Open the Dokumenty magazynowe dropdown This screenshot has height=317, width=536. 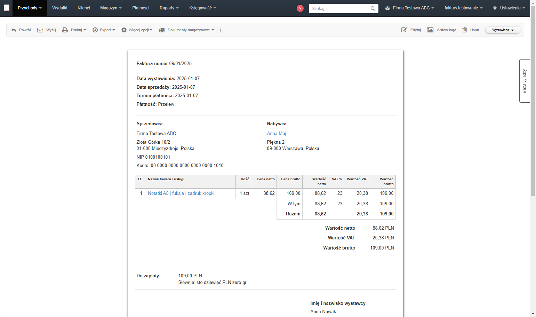coord(186,30)
